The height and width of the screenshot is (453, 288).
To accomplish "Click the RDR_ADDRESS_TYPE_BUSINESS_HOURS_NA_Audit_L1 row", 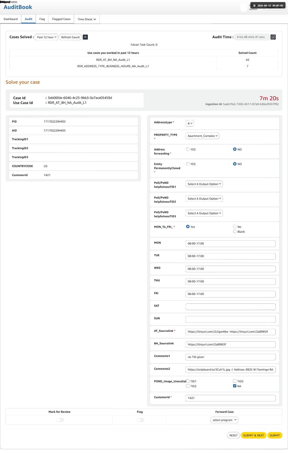I will (144, 66).
